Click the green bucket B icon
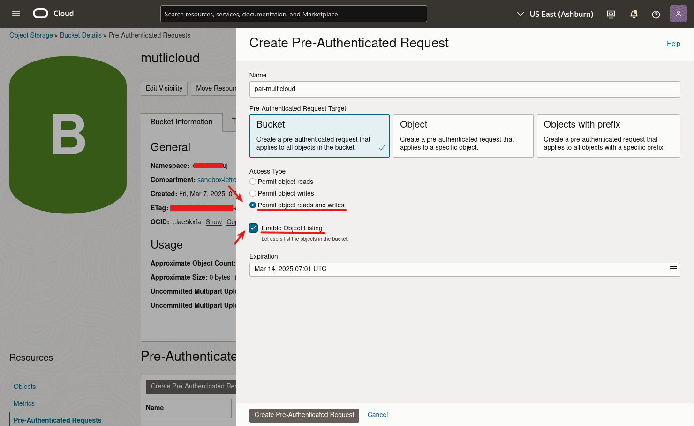694x426 pixels. (68, 135)
